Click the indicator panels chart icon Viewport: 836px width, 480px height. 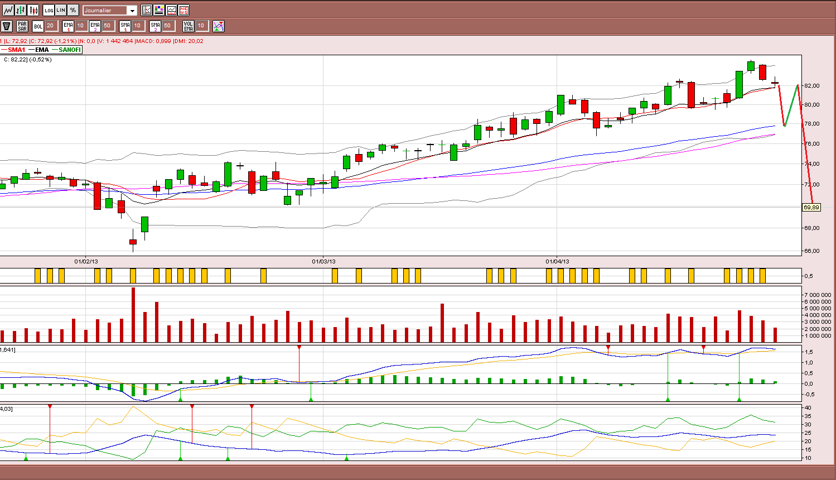point(171,10)
